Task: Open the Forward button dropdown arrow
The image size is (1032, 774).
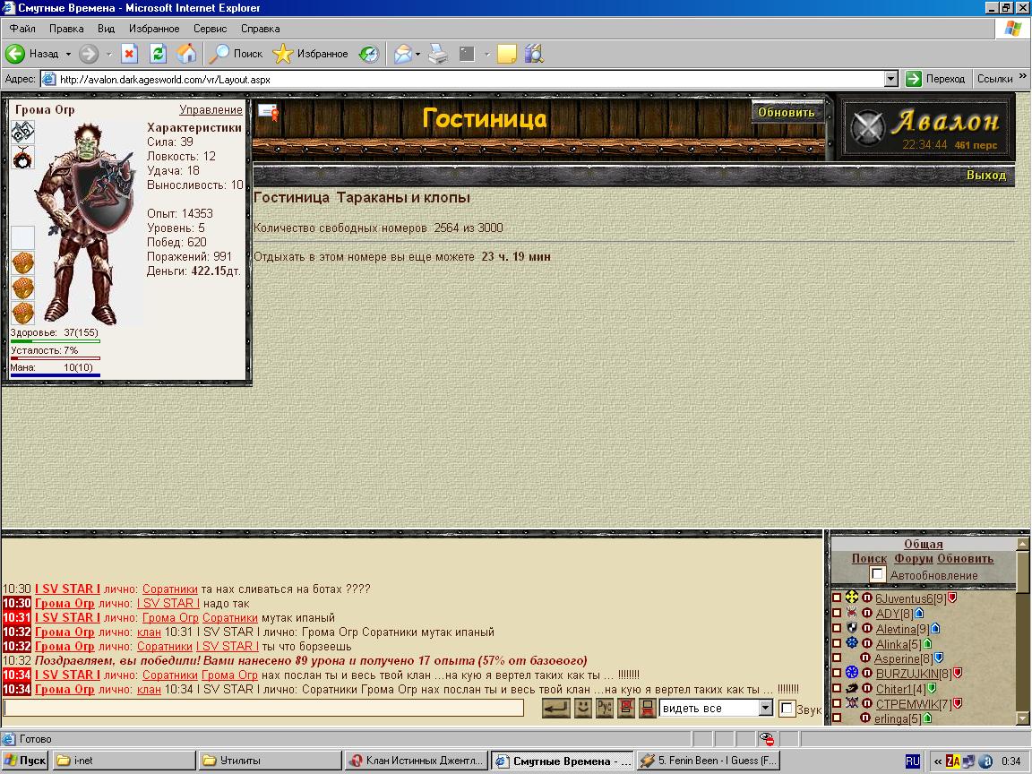Action: pos(108,54)
